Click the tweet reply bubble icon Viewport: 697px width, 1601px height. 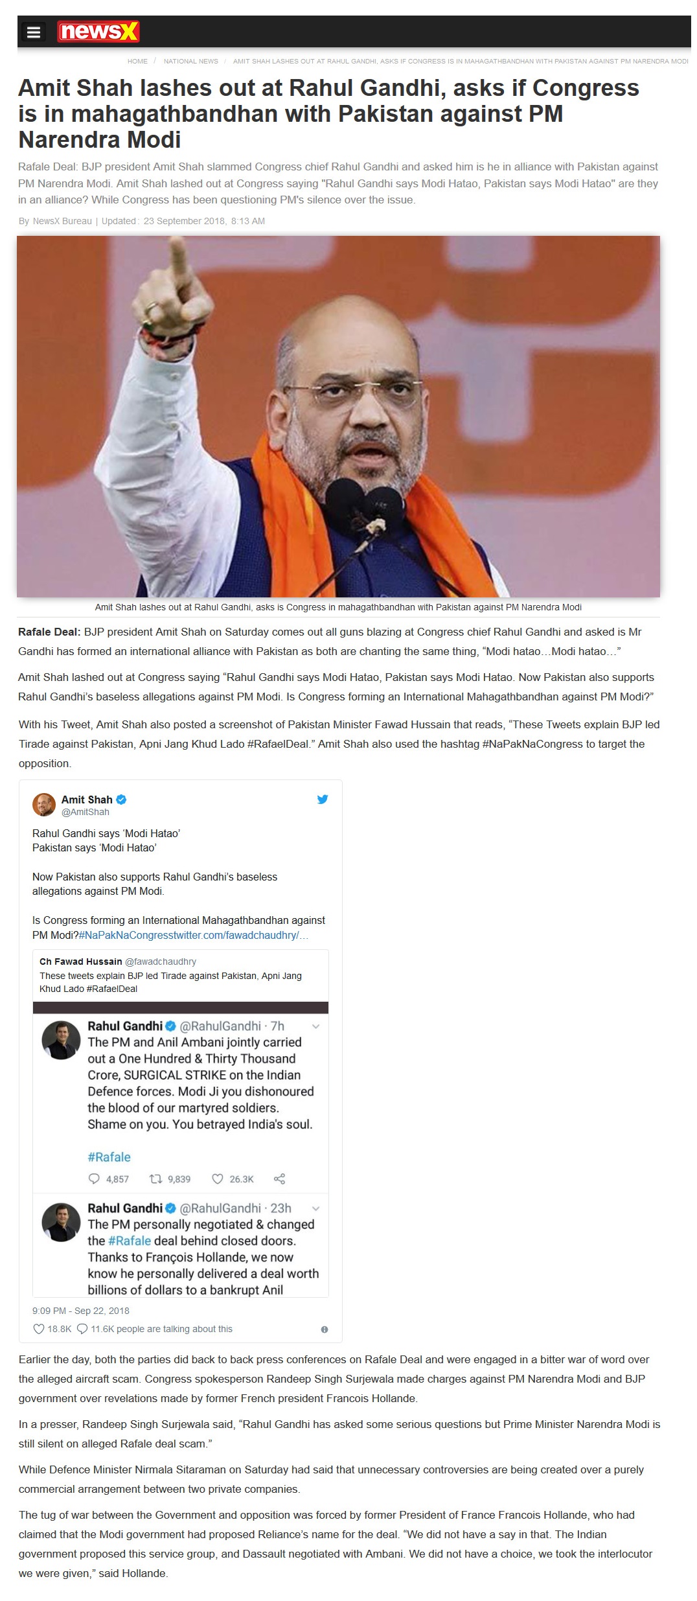pos(82,1329)
